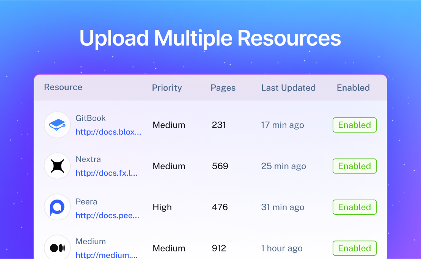Viewport: 421px width, 259px height.
Task: Disable the Peera resource
Action: point(354,207)
